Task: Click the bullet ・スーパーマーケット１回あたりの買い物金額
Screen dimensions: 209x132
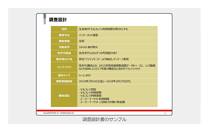Action: pyautogui.click(x=102, y=102)
